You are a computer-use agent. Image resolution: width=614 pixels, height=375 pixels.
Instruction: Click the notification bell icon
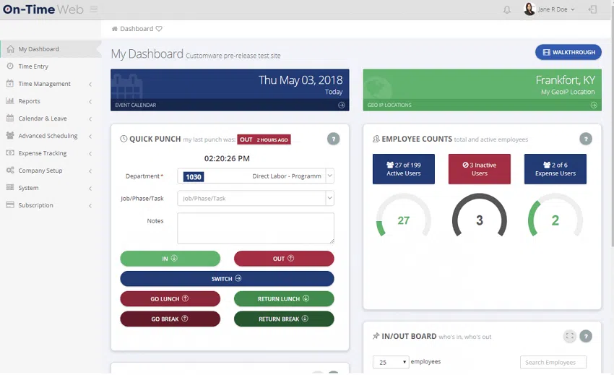[507, 9]
